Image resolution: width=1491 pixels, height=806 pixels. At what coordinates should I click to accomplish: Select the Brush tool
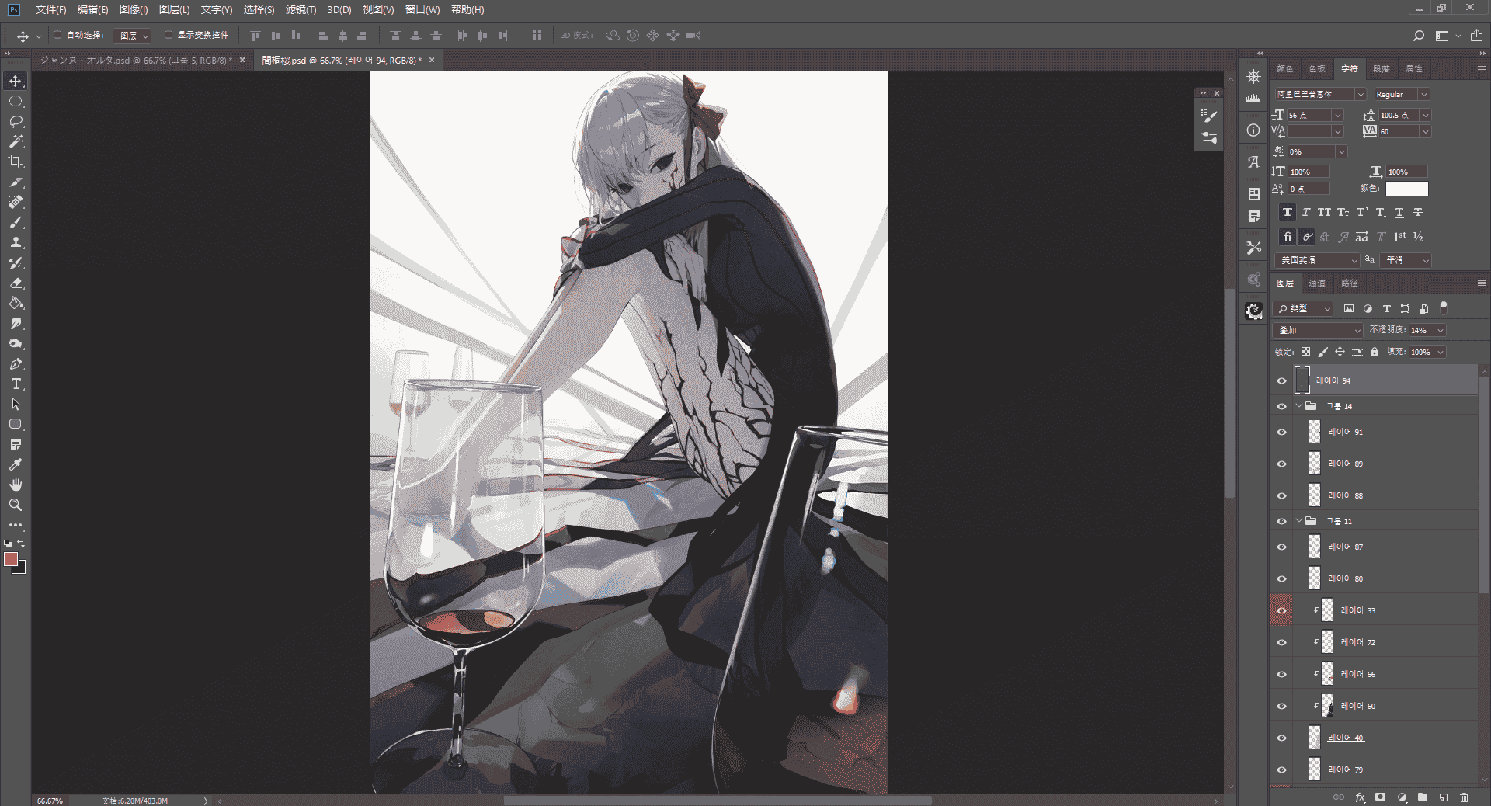(16, 223)
